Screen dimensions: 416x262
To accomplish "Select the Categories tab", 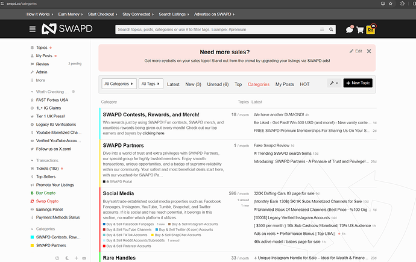I will click(259, 84).
